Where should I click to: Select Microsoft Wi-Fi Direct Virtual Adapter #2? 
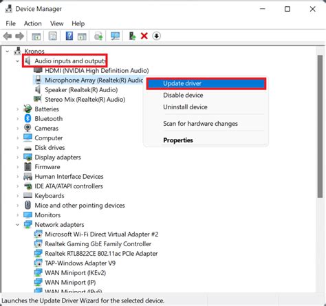102,234
